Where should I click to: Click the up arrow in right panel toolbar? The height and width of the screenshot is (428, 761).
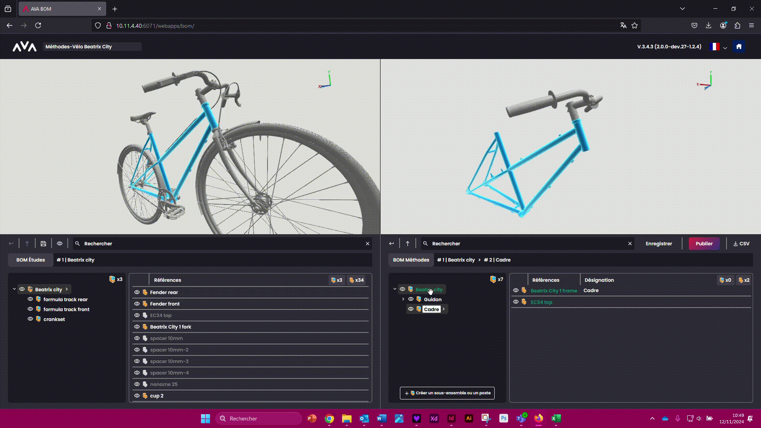[x=407, y=244]
